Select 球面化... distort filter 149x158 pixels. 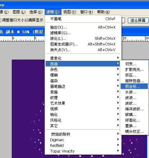(x=134, y=120)
